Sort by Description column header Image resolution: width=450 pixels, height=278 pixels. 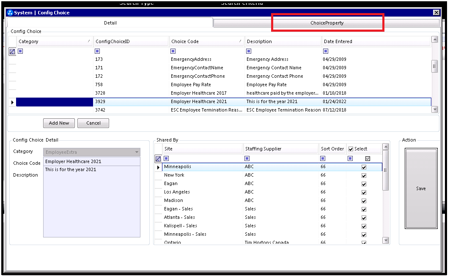point(283,41)
